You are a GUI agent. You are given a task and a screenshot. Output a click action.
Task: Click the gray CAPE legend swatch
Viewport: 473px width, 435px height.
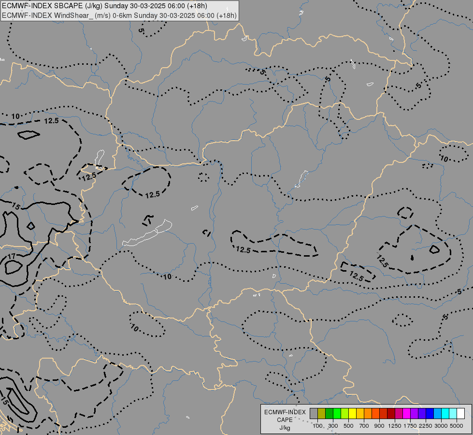pos(314,414)
